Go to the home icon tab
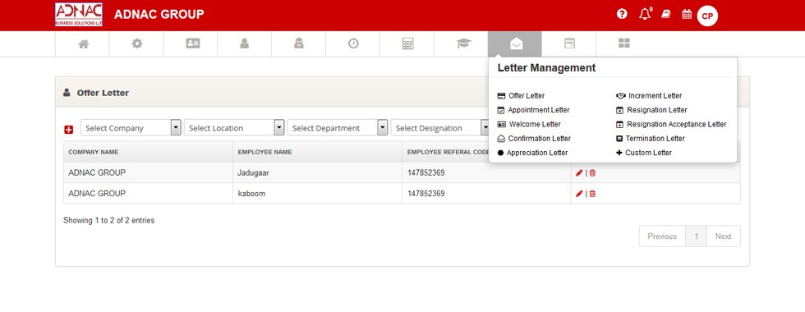805x312 pixels. tap(83, 44)
